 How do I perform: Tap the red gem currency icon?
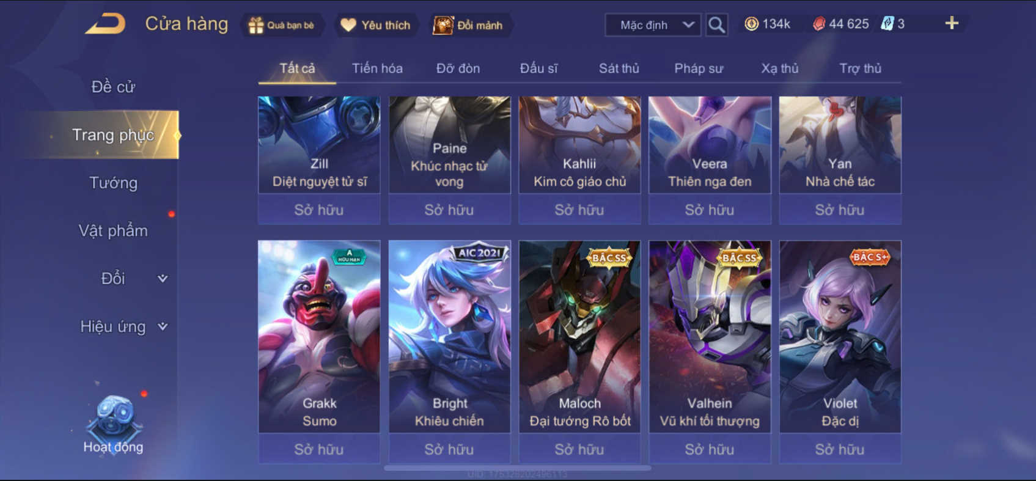coord(818,24)
